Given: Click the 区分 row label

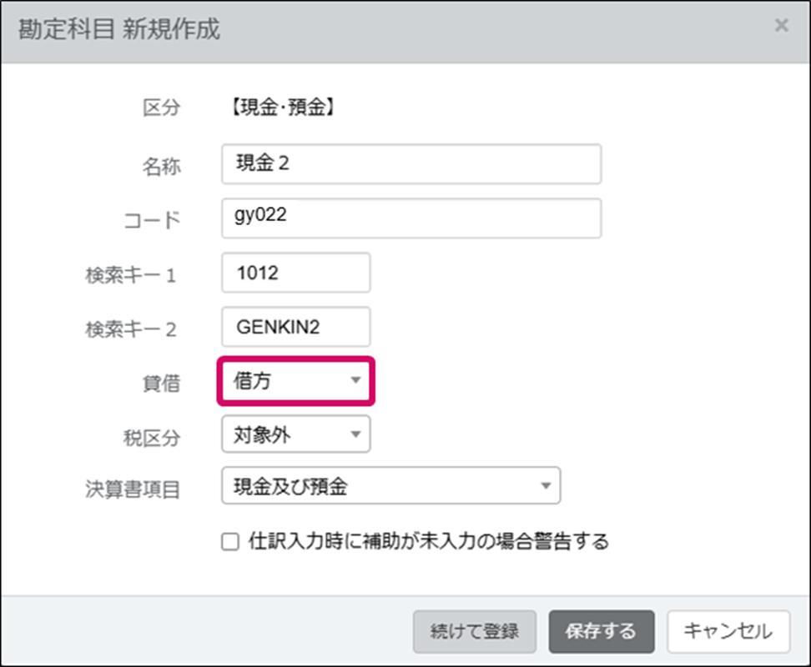Looking at the screenshot, I should tap(161, 108).
